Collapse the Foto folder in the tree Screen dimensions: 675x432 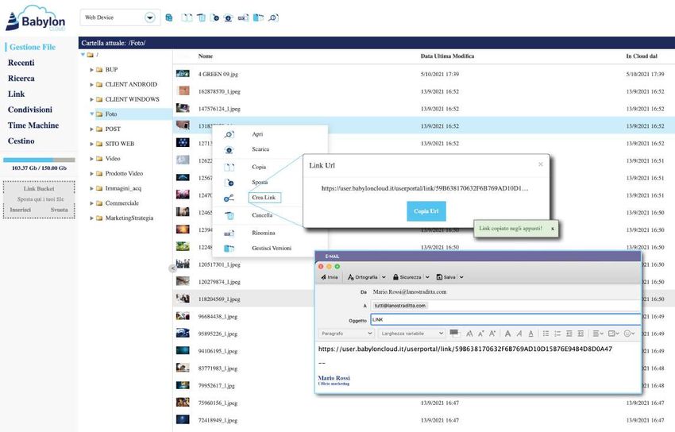(92, 114)
